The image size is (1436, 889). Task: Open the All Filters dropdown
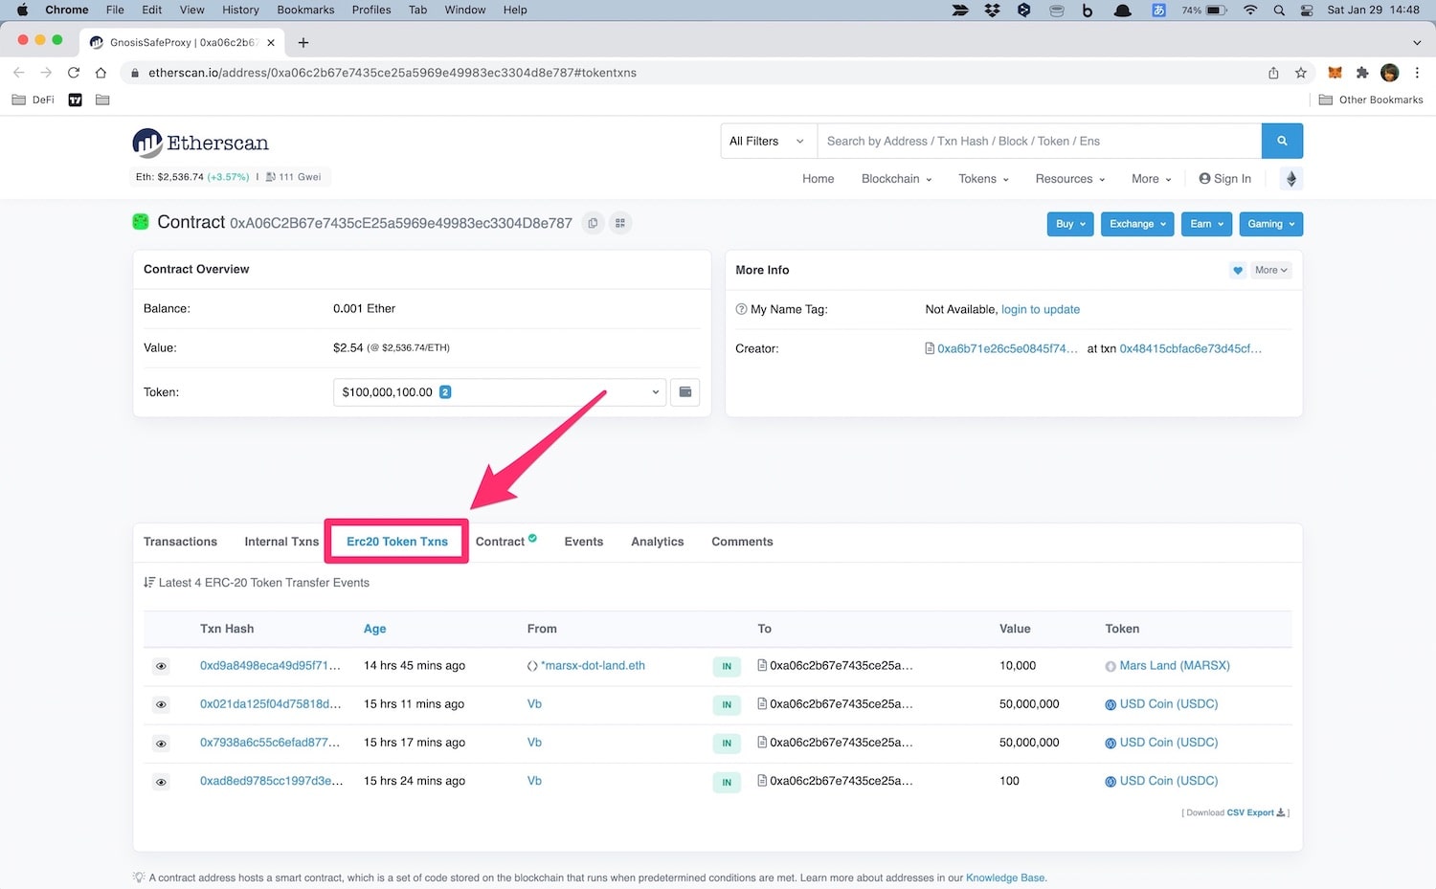click(x=768, y=141)
